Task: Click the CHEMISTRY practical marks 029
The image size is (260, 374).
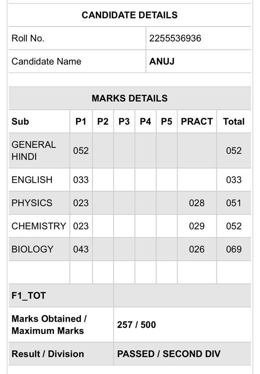Action: click(197, 226)
